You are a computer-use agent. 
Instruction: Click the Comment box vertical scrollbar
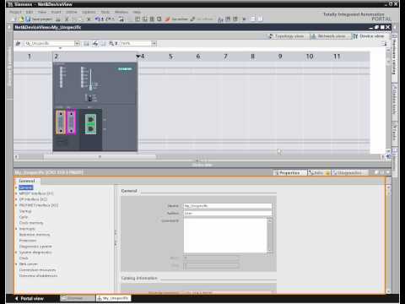pyautogui.click(x=270, y=236)
